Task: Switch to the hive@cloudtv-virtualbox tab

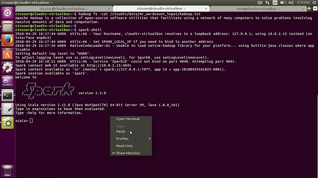Action: (258, 9)
